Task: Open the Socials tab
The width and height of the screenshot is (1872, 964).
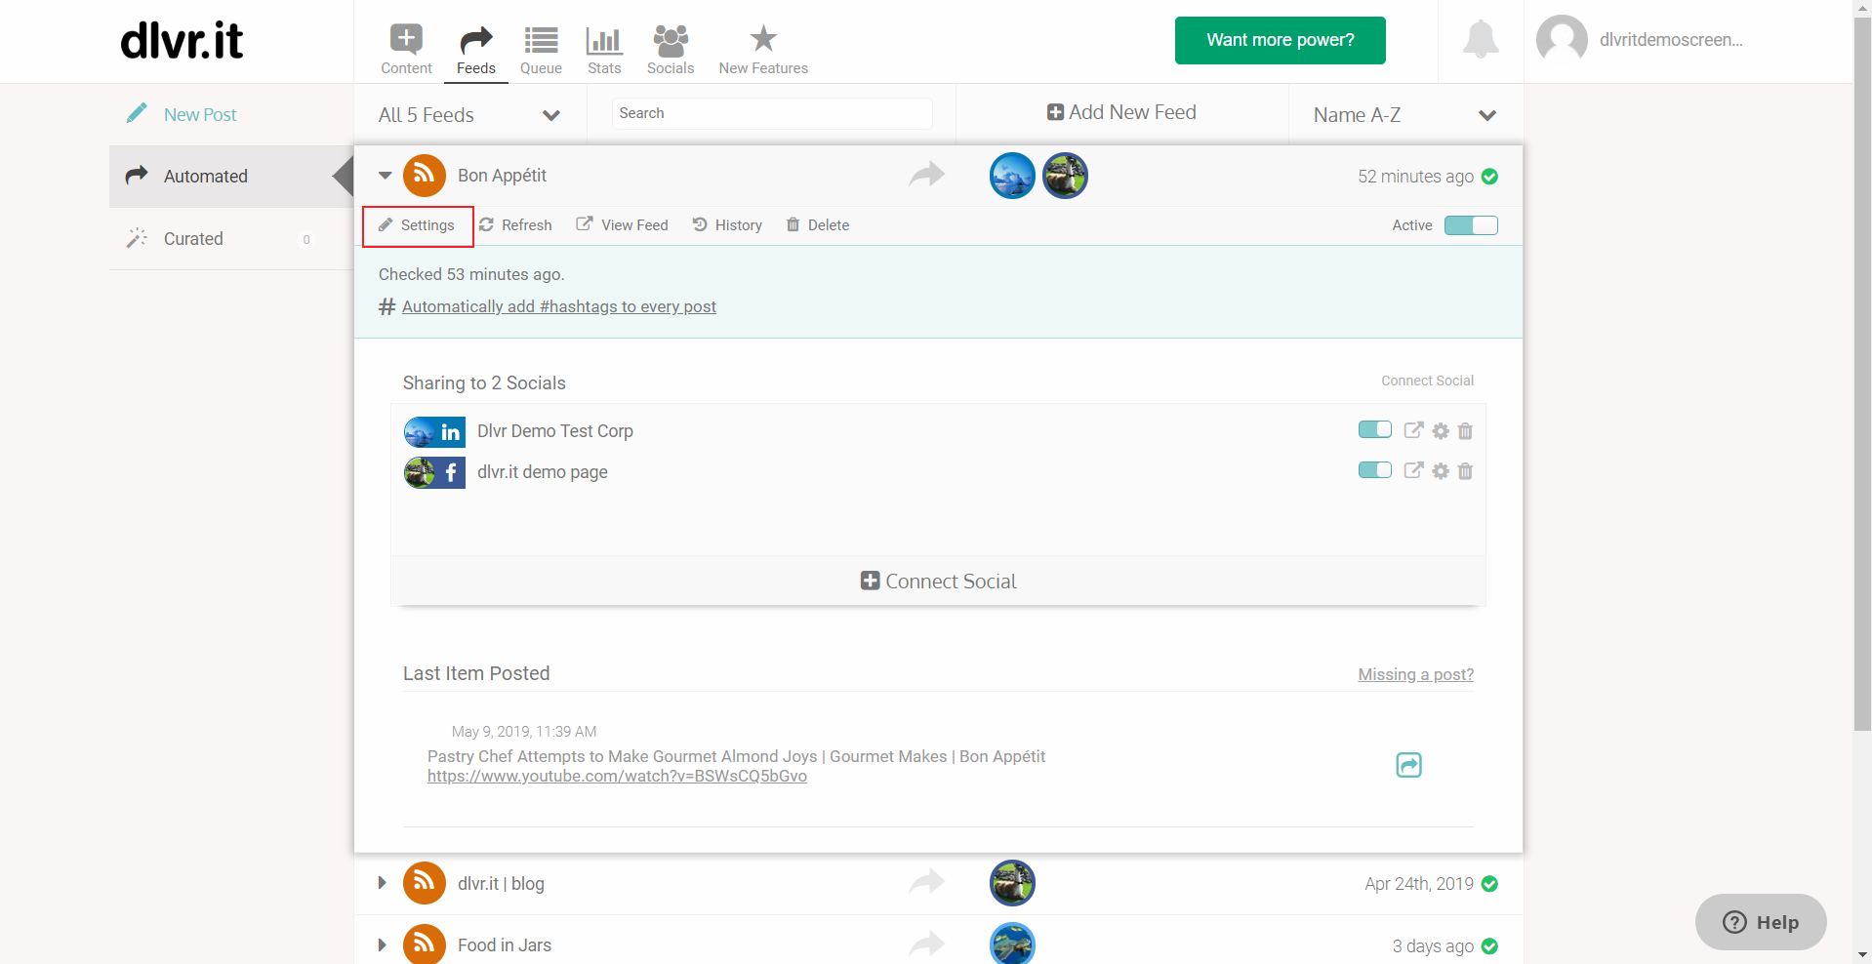Action: click(x=671, y=49)
